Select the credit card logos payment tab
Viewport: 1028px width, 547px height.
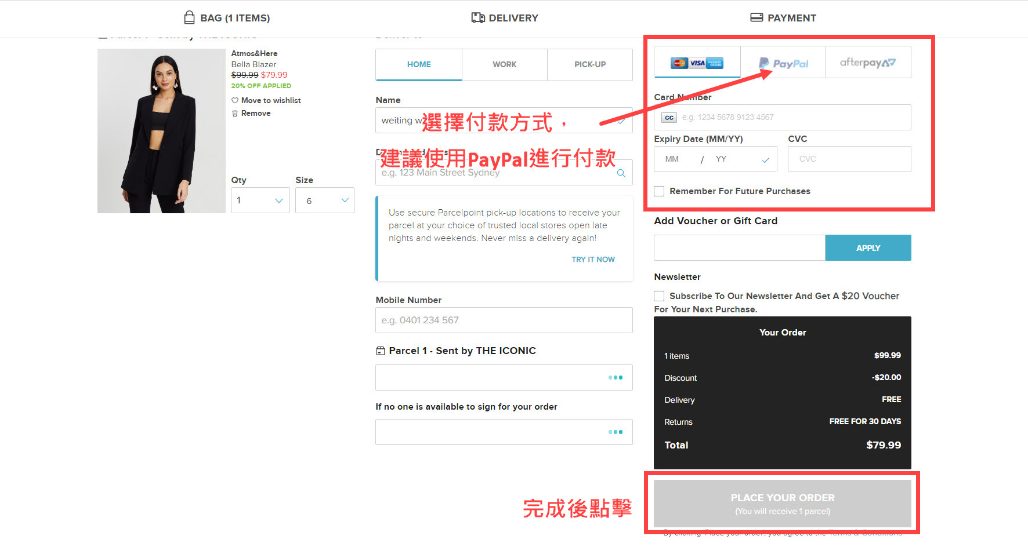(x=697, y=63)
